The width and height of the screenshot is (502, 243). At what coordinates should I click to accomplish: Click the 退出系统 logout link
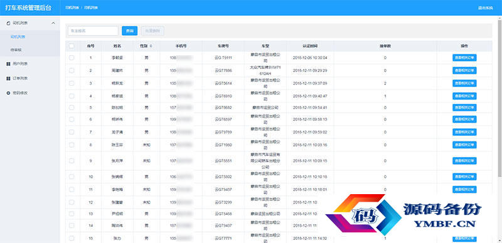click(485, 8)
